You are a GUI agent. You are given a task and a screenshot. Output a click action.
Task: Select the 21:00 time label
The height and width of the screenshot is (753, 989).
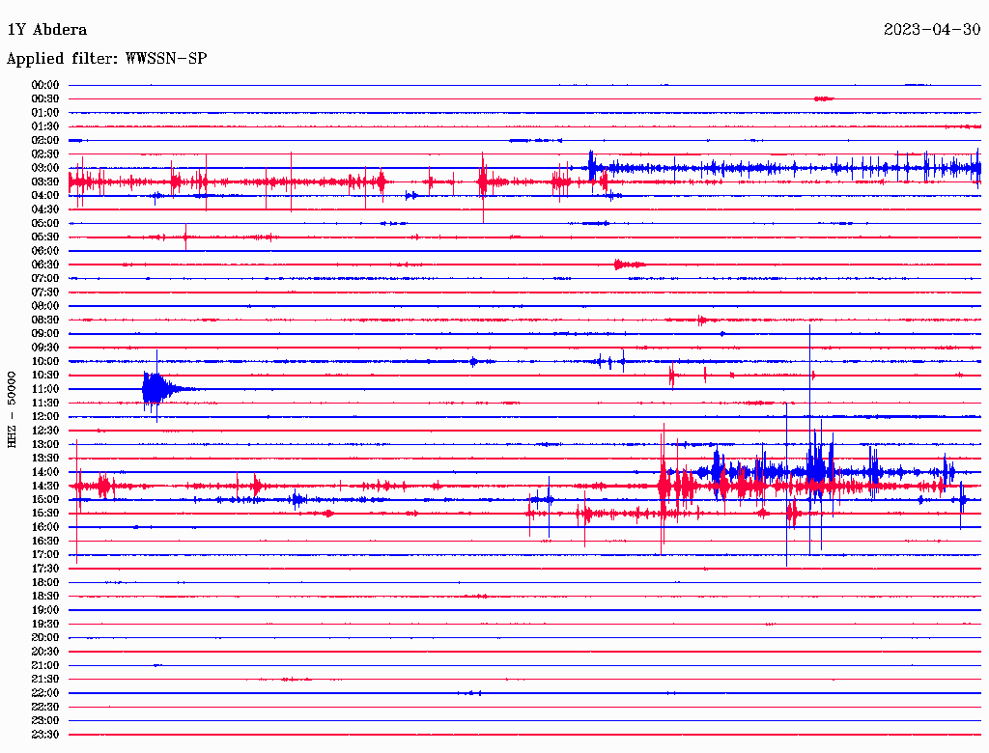pyautogui.click(x=45, y=665)
